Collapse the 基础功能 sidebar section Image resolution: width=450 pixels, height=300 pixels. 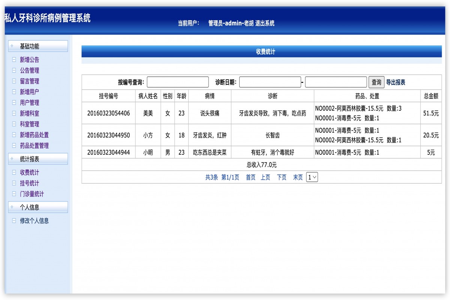(x=12, y=46)
